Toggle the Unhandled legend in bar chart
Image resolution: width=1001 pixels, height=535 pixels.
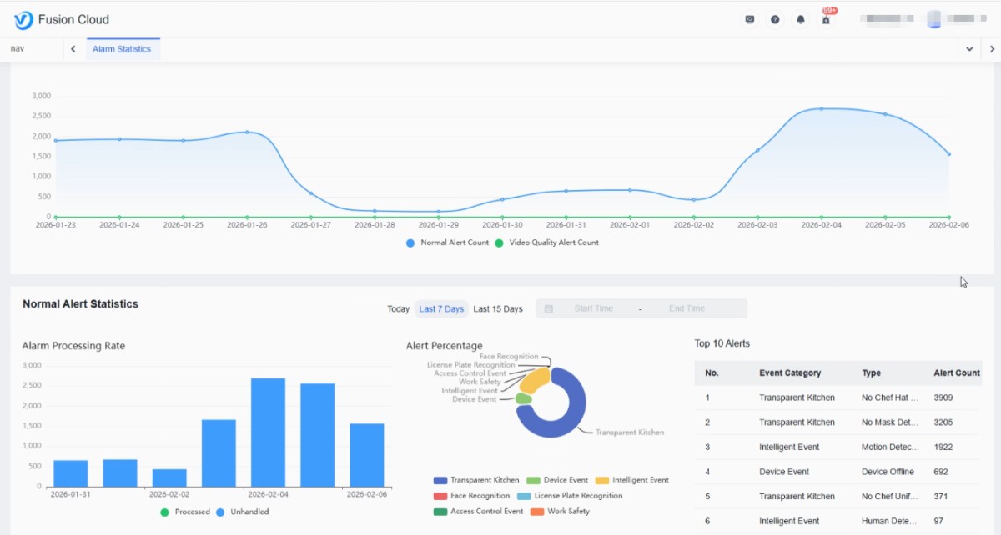click(x=243, y=512)
